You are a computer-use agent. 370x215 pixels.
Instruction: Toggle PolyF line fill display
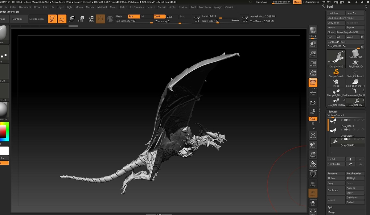point(313,174)
